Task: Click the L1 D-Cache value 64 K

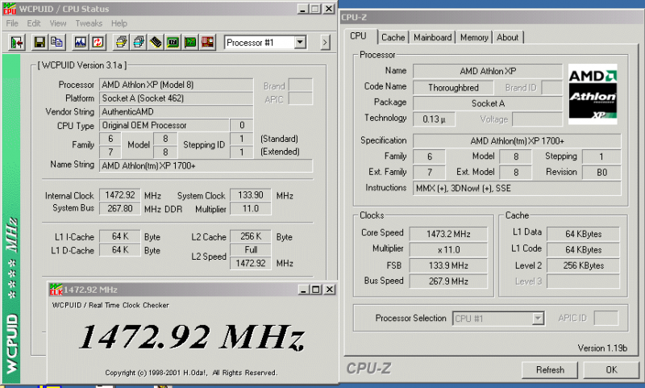Action: (x=119, y=250)
